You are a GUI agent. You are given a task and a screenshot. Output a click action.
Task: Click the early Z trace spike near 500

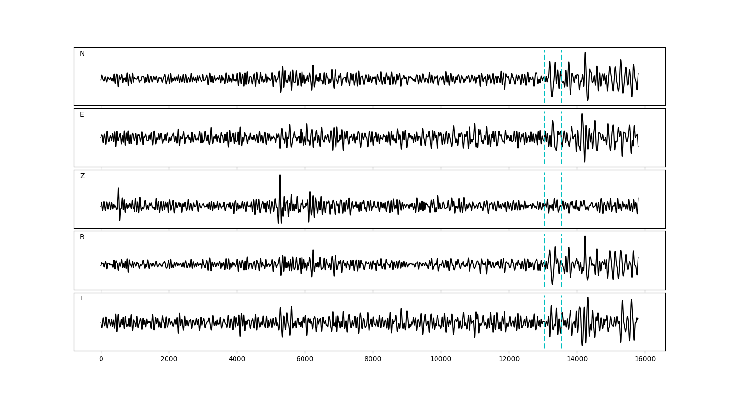click(118, 189)
